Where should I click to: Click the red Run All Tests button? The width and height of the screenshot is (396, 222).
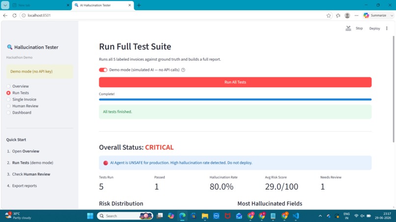point(235,82)
